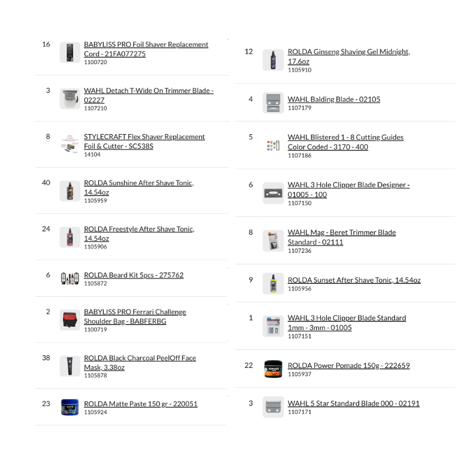Screen dimensions: 471x471
Task: Click the BABYLISS Ferrari Shoulder Bag image
Action: [x=69, y=320]
